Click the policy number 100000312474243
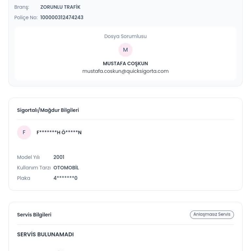This screenshot has width=251, height=251. click(x=62, y=18)
